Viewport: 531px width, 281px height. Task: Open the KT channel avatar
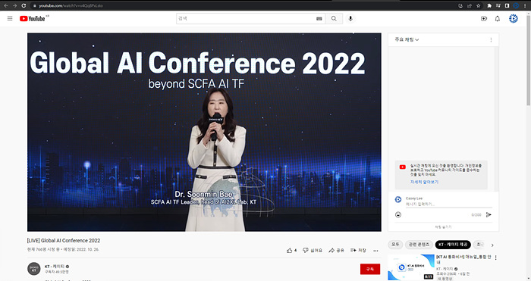click(34, 269)
